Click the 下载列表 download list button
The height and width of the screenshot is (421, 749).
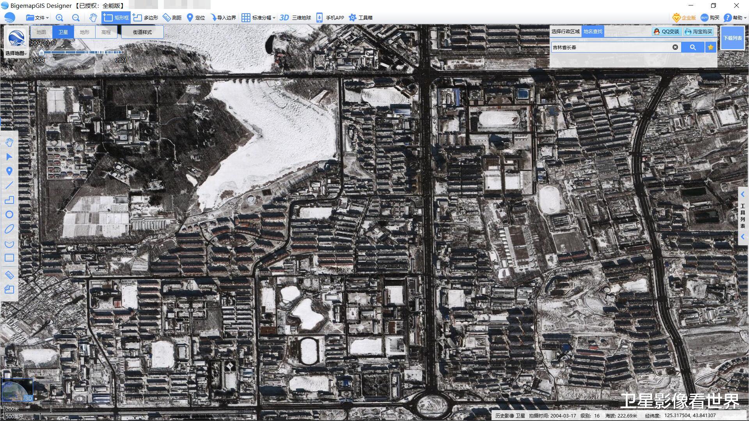(732, 38)
